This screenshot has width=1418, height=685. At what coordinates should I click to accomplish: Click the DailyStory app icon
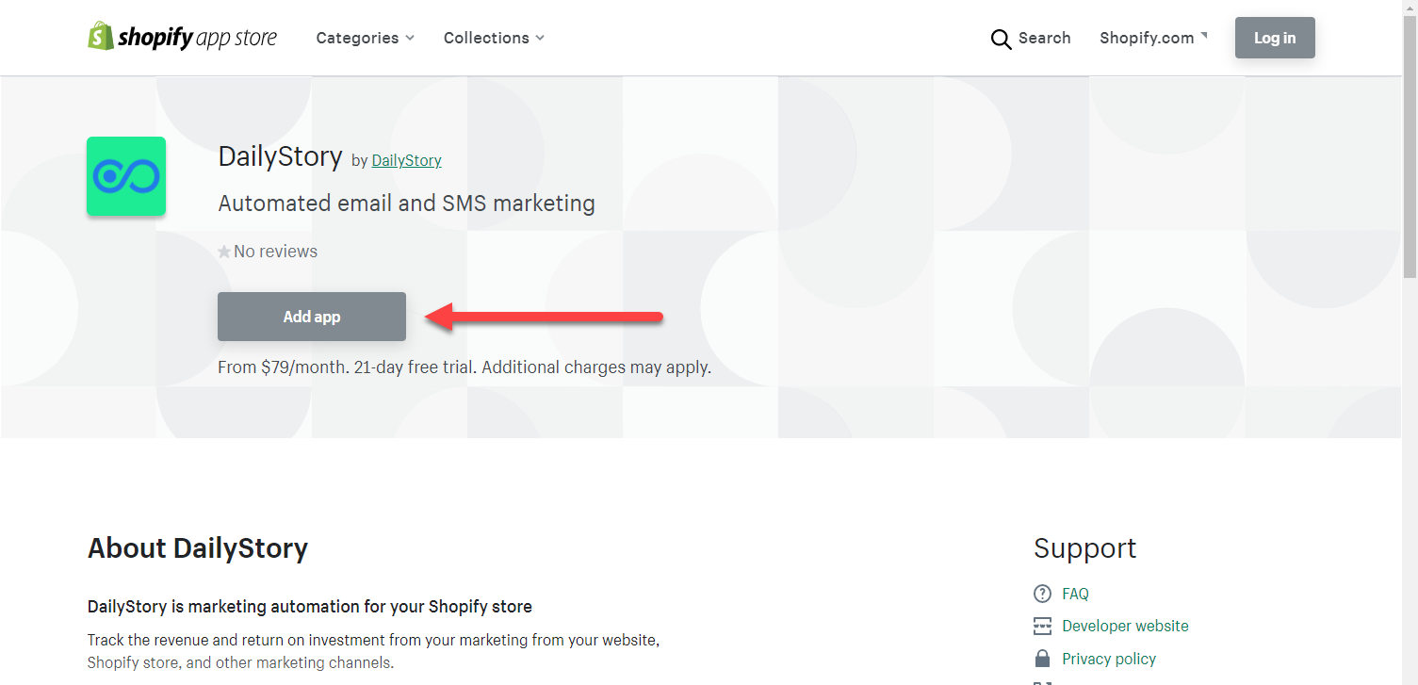click(126, 176)
